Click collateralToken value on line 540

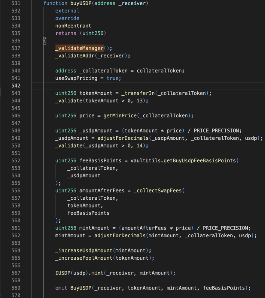click(x=159, y=71)
